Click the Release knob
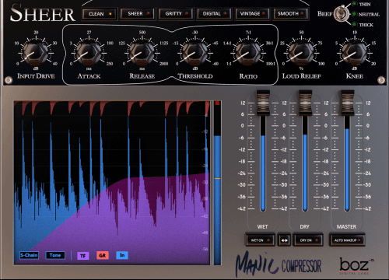The image size is (389, 280). [x=142, y=53]
